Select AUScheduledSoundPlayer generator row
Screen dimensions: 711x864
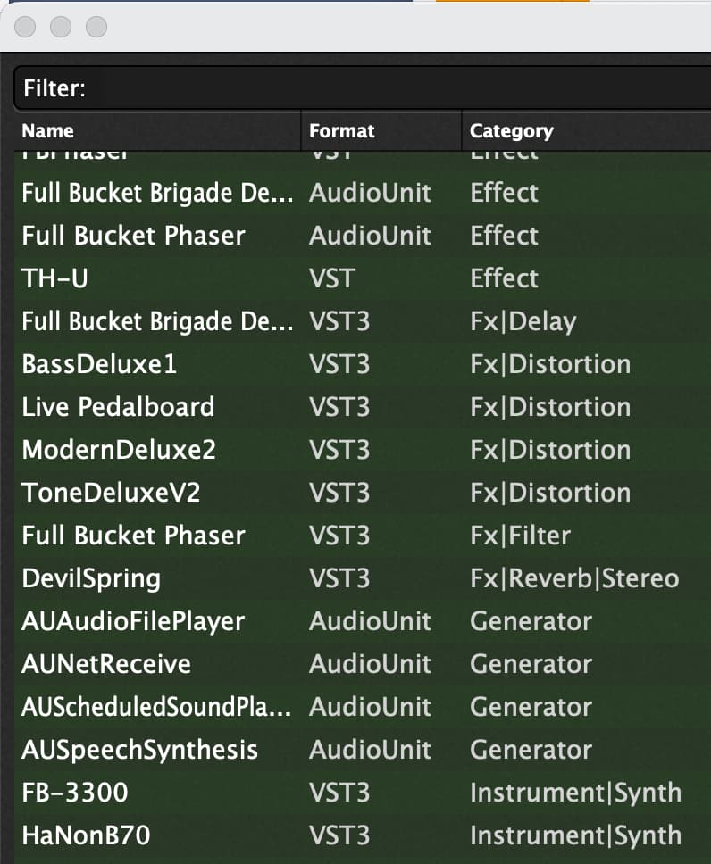coord(363,707)
